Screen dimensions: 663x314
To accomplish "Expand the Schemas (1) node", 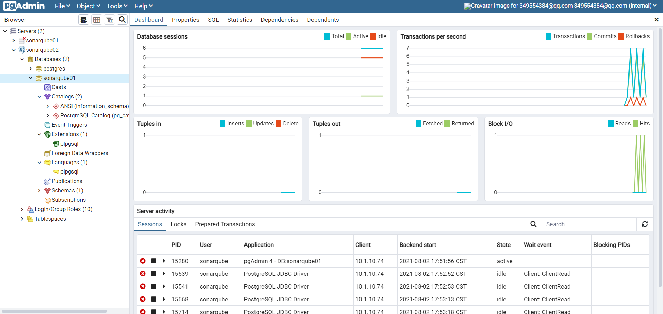I will [39, 190].
